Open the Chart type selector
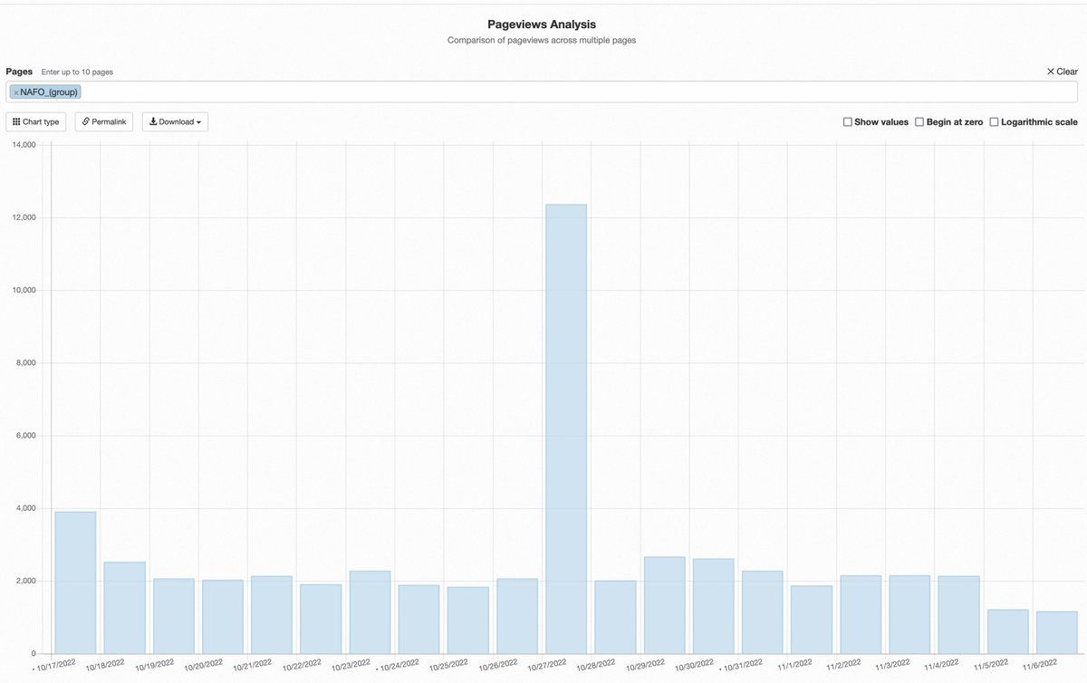The height and width of the screenshot is (683, 1087). [36, 121]
